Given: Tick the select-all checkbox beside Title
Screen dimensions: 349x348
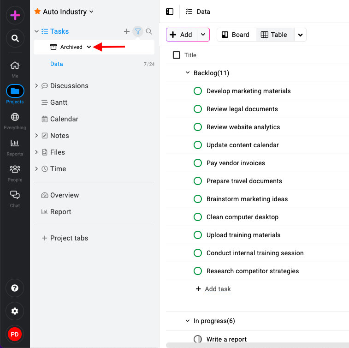Looking at the screenshot, I should tap(177, 55).
